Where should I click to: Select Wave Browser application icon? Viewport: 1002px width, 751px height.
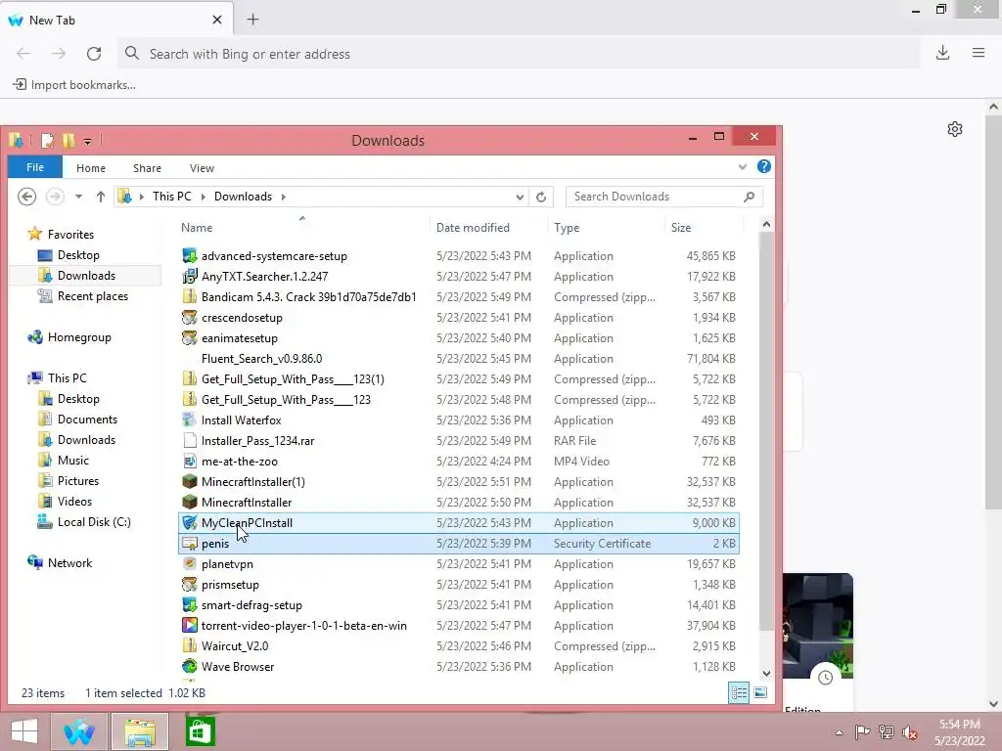[189, 667]
